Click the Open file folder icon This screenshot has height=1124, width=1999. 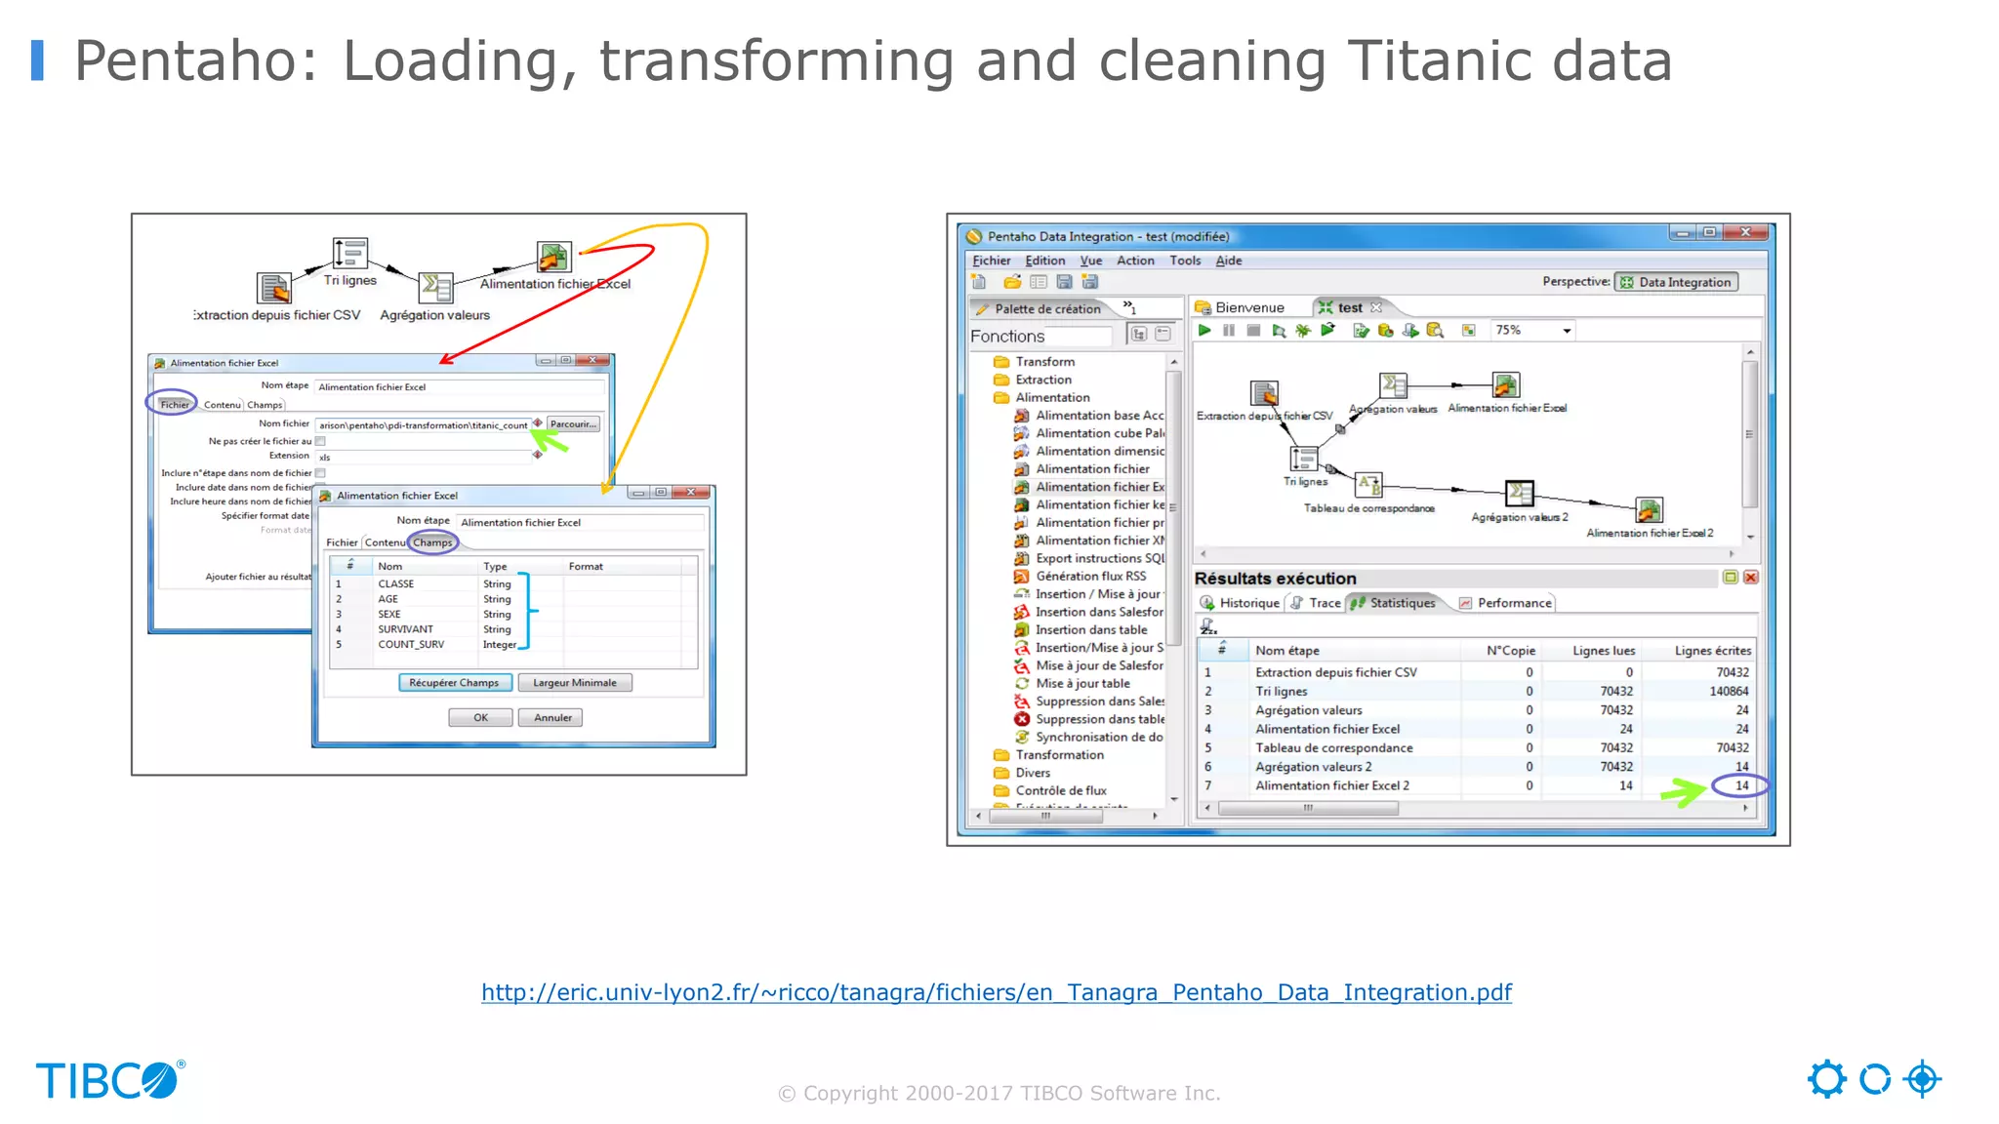coord(1012,282)
